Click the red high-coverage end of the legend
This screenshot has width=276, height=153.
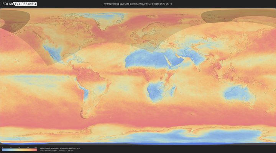[x=35, y=150]
